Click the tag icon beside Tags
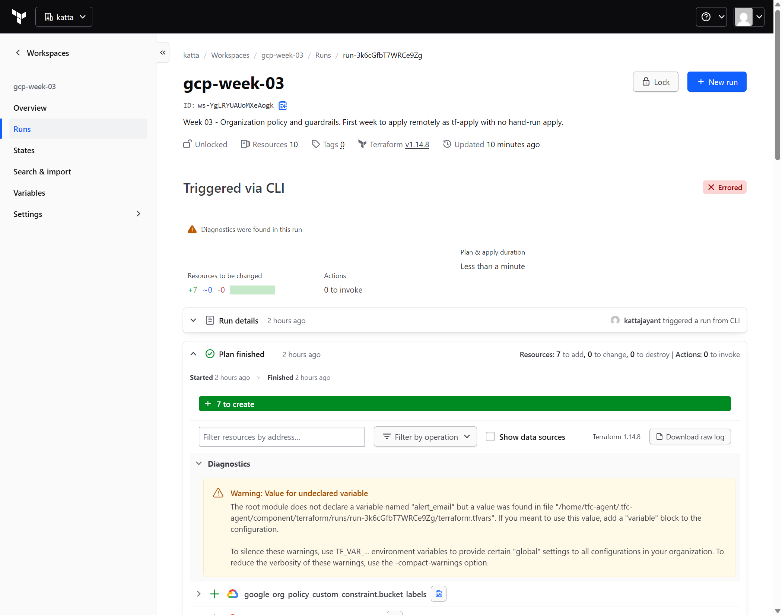782x615 pixels. click(x=316, y=144)
